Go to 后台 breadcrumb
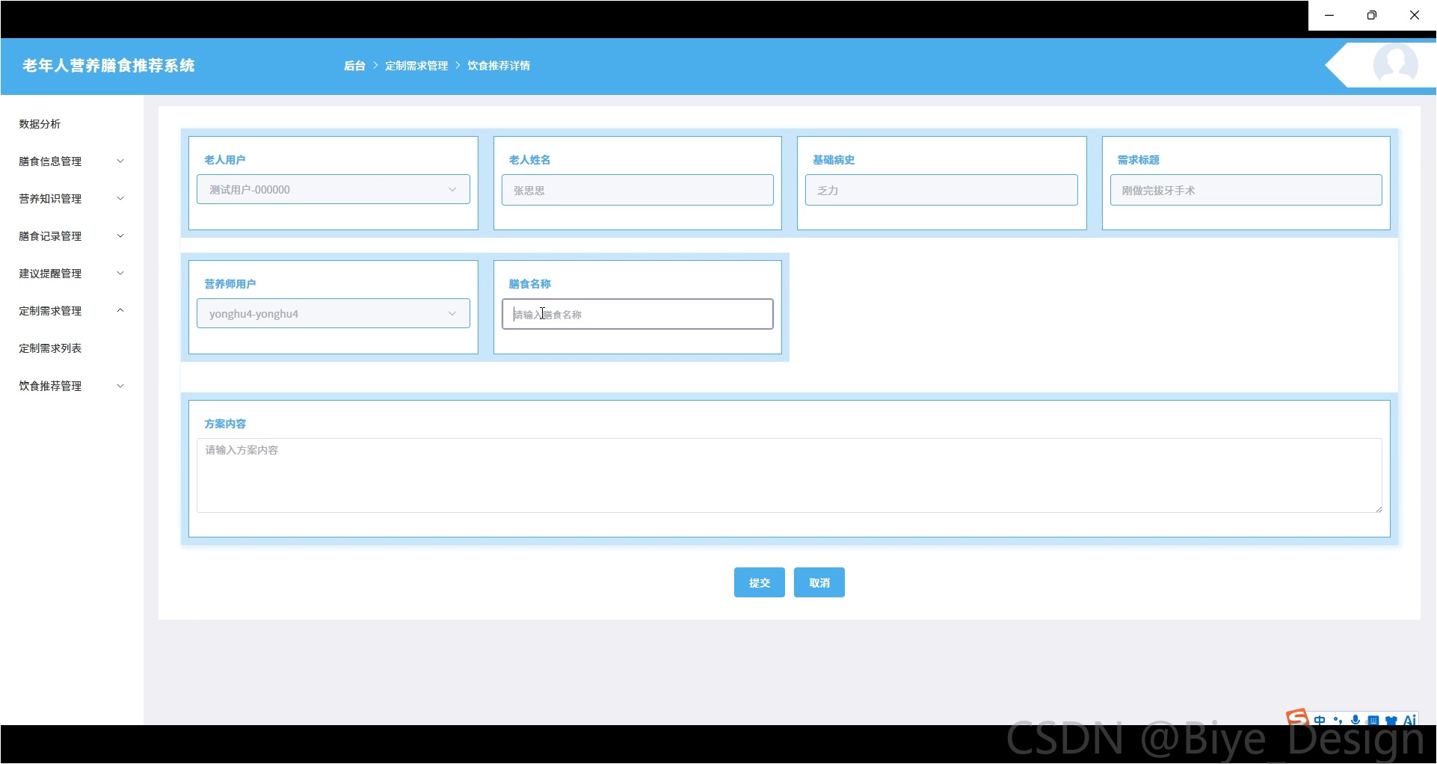 pos(354,66)
